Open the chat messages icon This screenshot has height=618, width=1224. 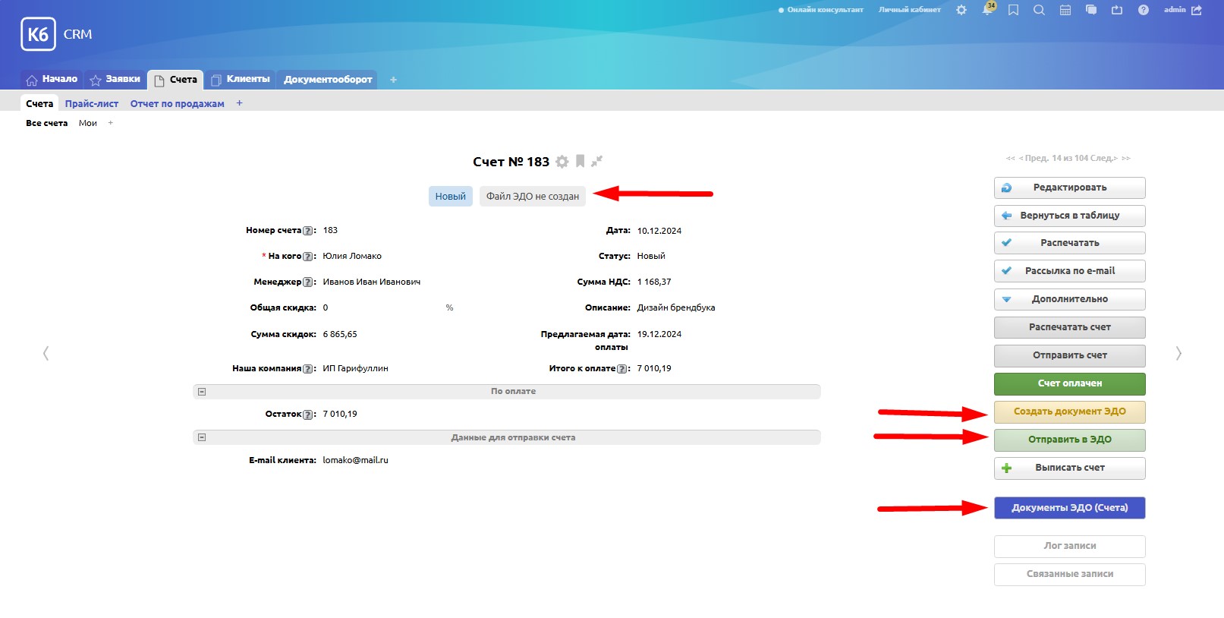1091,10
